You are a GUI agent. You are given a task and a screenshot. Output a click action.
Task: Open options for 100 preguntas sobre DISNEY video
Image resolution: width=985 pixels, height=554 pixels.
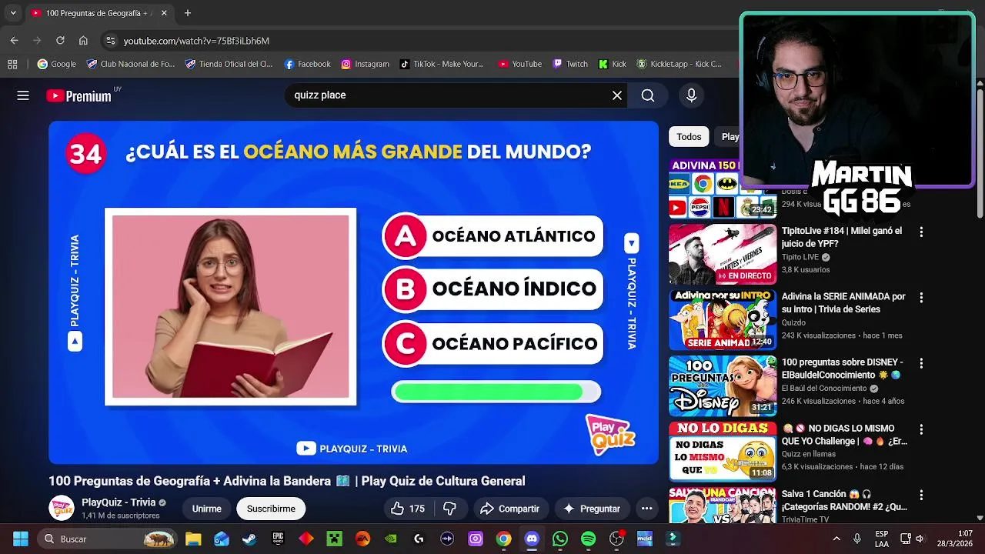click(x=921, y=363)
